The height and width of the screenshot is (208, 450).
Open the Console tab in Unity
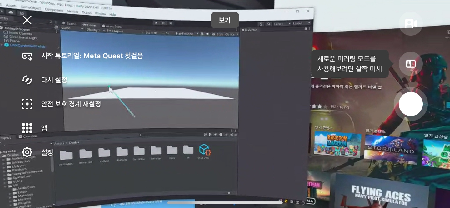coord(28,136)
